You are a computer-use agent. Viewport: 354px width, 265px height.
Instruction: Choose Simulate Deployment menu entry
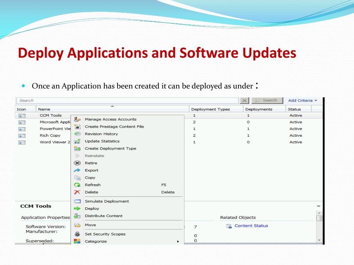(x=107, y=201)
